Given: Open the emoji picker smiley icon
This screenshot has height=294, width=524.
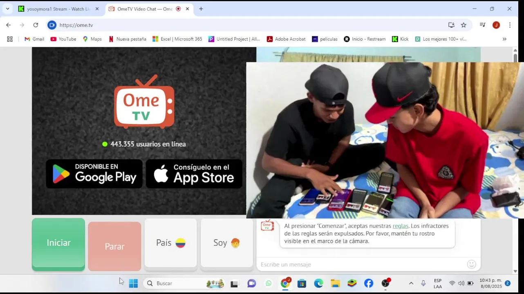Looking at the screenshot, I should (x=471, y=264).
